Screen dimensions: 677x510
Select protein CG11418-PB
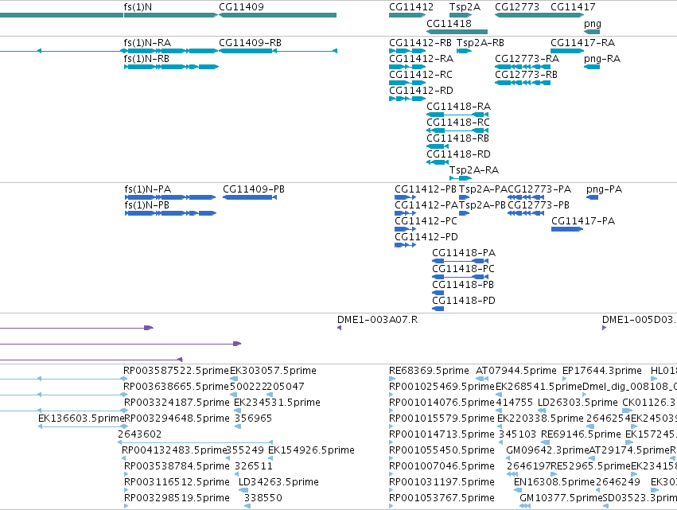(x=463, y=285)
